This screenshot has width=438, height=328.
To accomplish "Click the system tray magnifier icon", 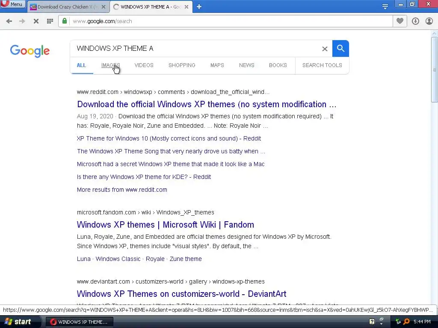I will [x=406, y=322].
